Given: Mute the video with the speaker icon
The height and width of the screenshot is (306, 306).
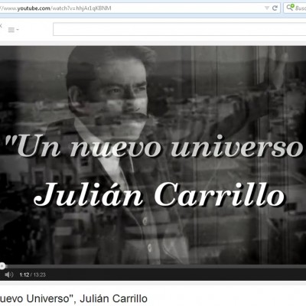Looking at the screenshot, I should point(9,275).
